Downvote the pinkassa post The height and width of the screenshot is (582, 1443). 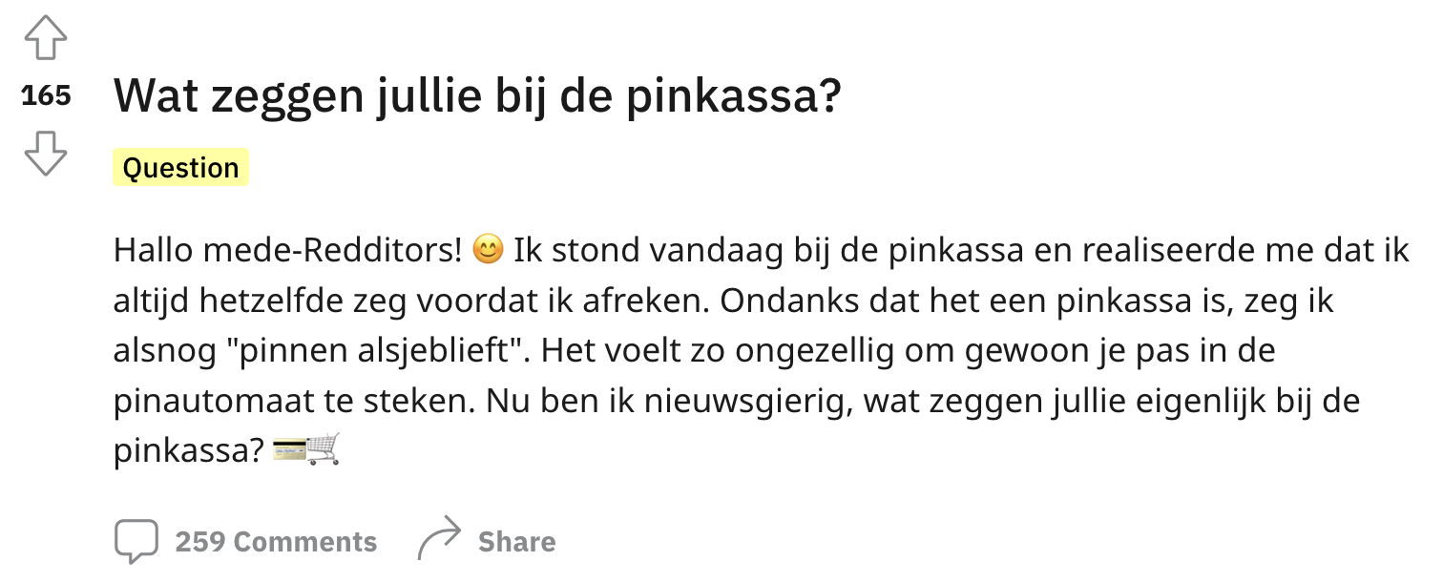[x=45, y=154]
